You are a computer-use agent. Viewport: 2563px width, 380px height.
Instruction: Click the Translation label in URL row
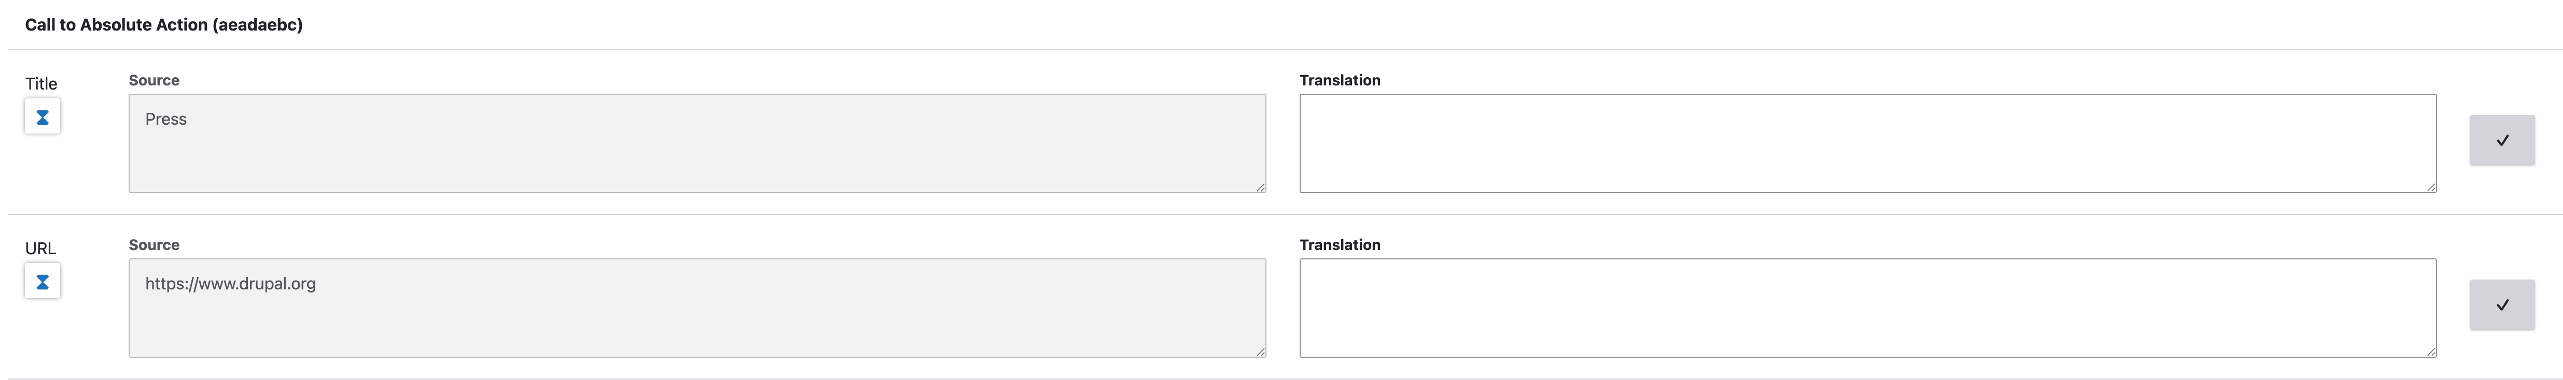click(1339, 245)
